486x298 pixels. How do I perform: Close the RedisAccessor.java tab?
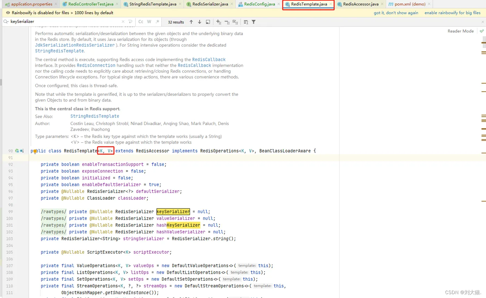(x=382, y=4)
